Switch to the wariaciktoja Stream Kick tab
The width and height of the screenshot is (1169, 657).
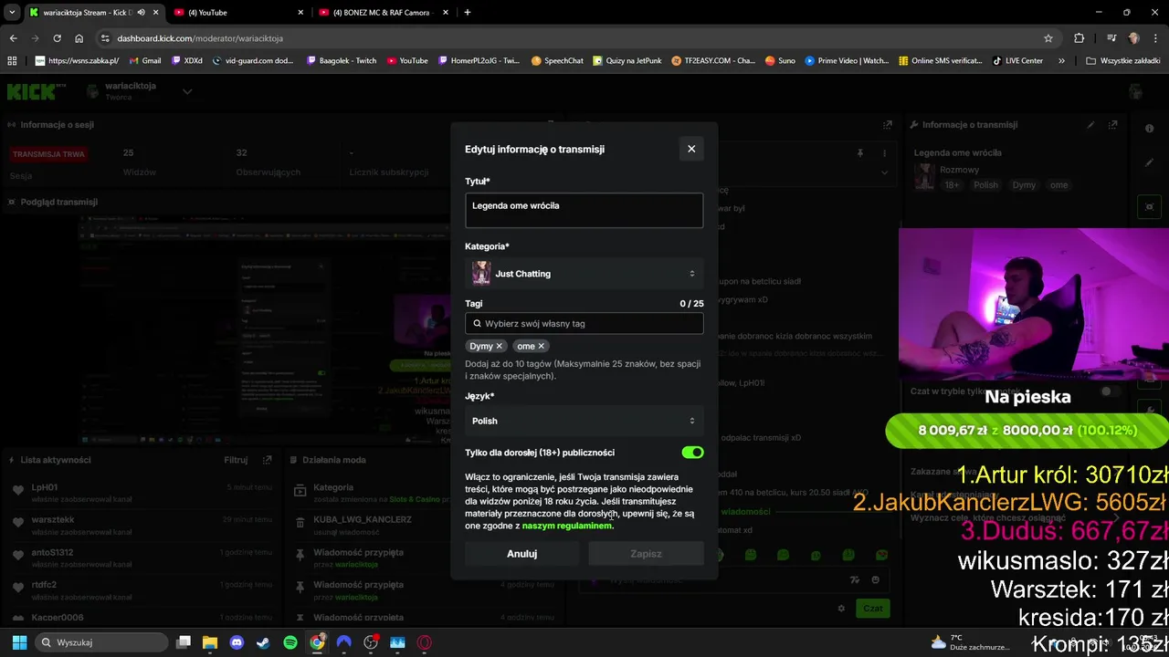pos(87,12)
